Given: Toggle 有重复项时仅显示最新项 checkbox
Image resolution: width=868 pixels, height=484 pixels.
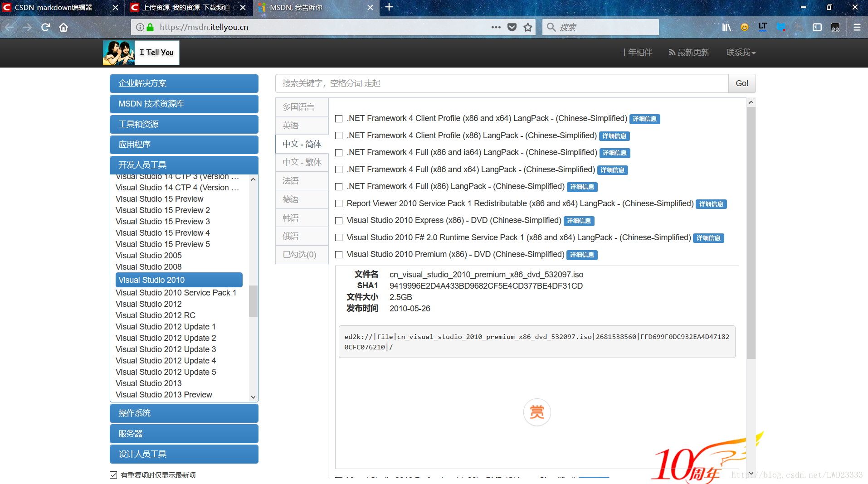Looking at the screenshot, I should pyautogui.click(x=113, y=475).
